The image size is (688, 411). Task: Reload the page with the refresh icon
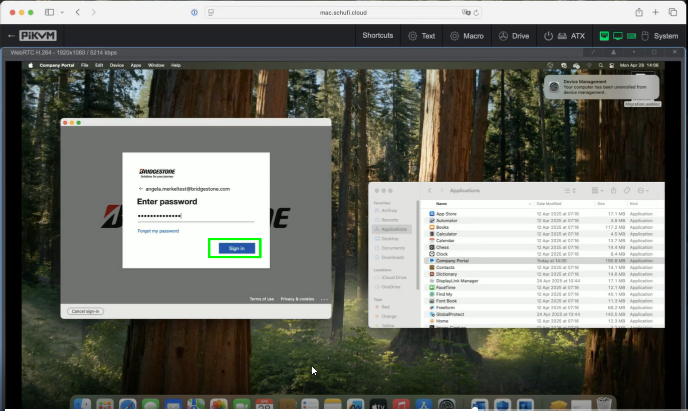click(476, 13)
